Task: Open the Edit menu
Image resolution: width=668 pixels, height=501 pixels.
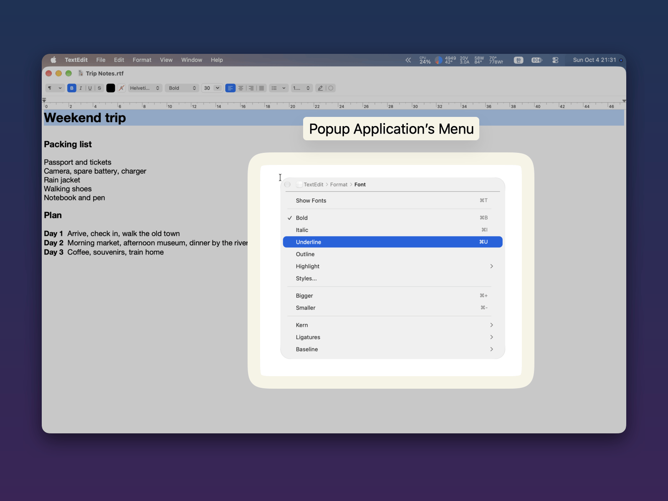Action: [119, 60]
